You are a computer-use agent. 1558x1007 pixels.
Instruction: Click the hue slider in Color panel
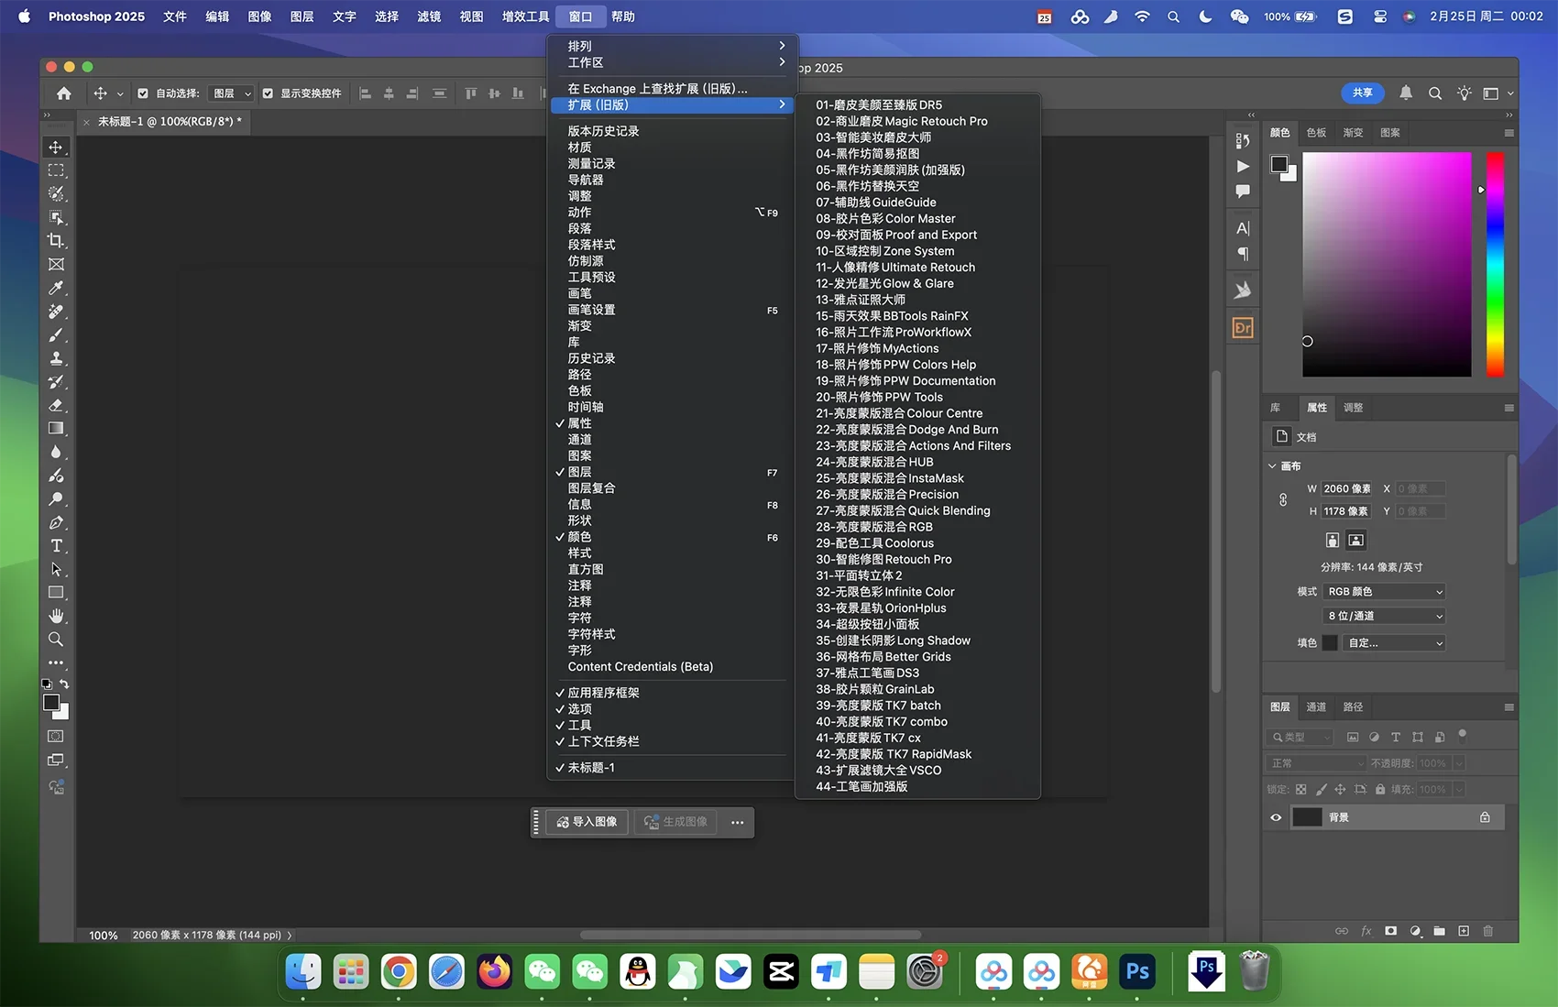point(1495,265)
